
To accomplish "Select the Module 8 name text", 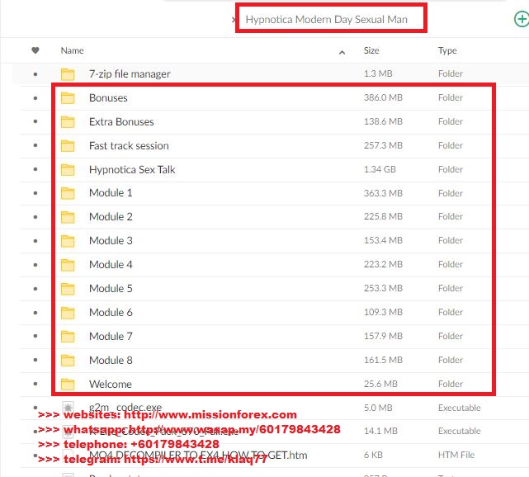I will (x=111, y=361).
